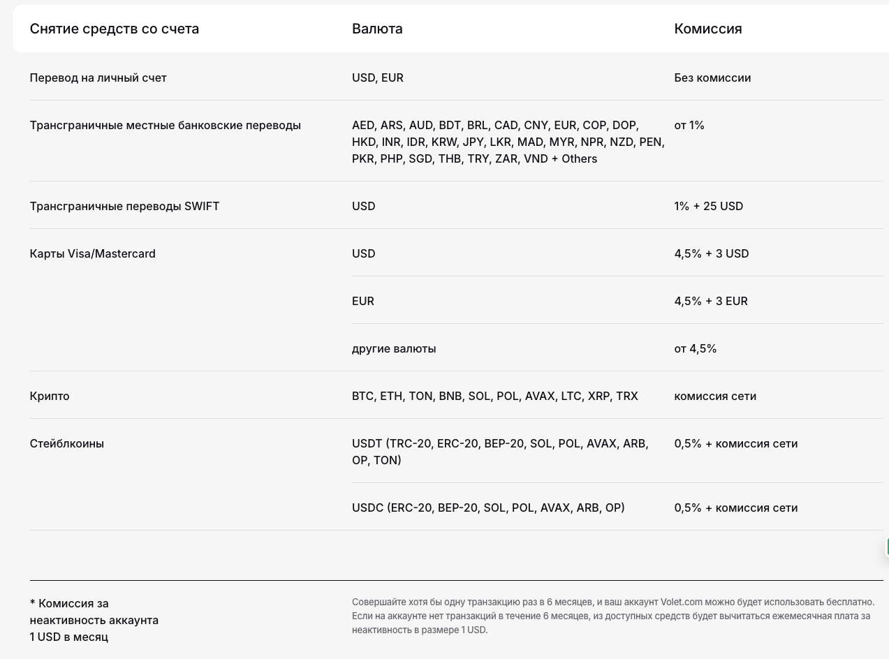Click 'Трансграничные местные банковские переводы' label
This screenshot has height=659, width=889.
pyautogui.click(x=165, y=125)
